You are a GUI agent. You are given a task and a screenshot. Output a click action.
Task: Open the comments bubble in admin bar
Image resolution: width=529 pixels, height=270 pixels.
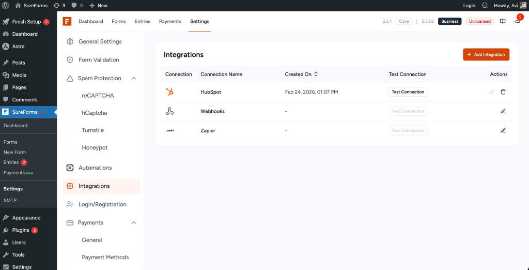[x=77, y=5]
